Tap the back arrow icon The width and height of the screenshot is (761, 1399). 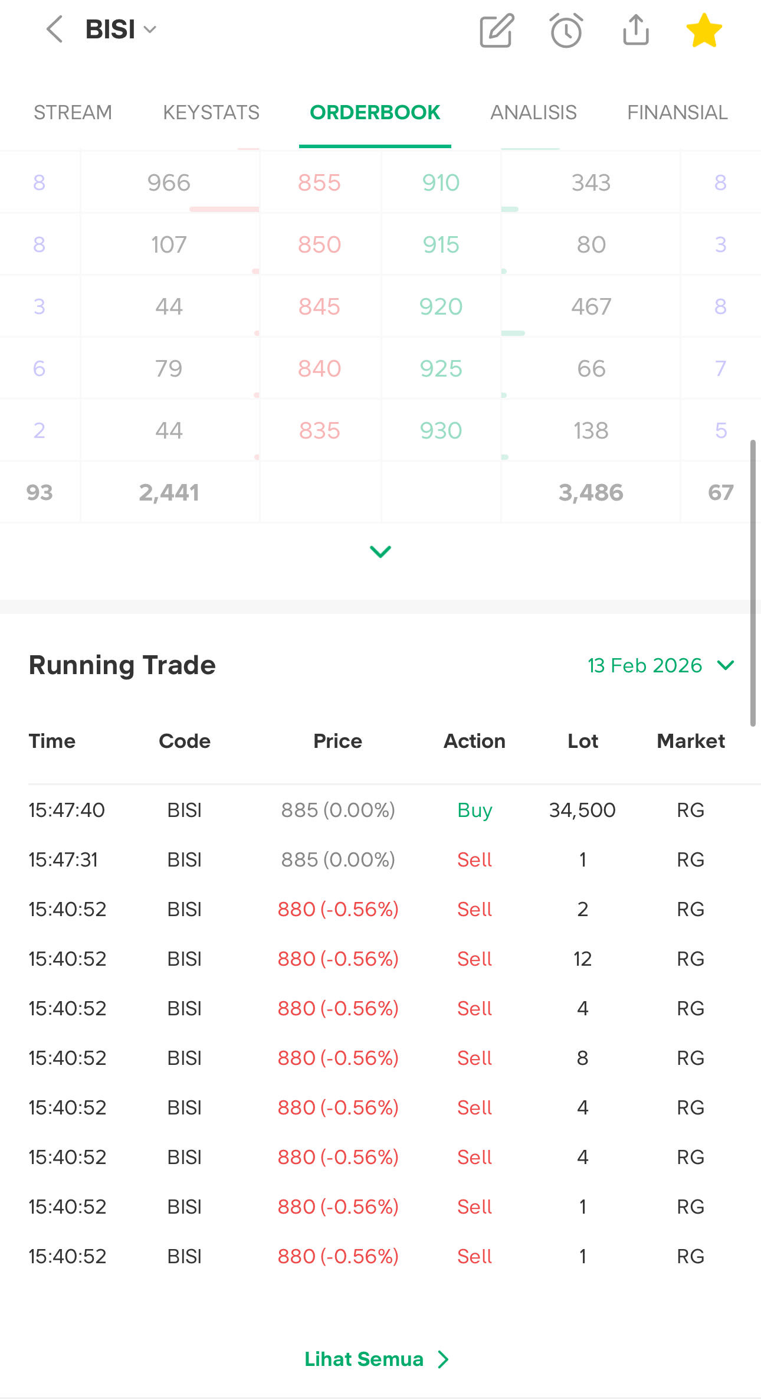(x=54, y=30)
